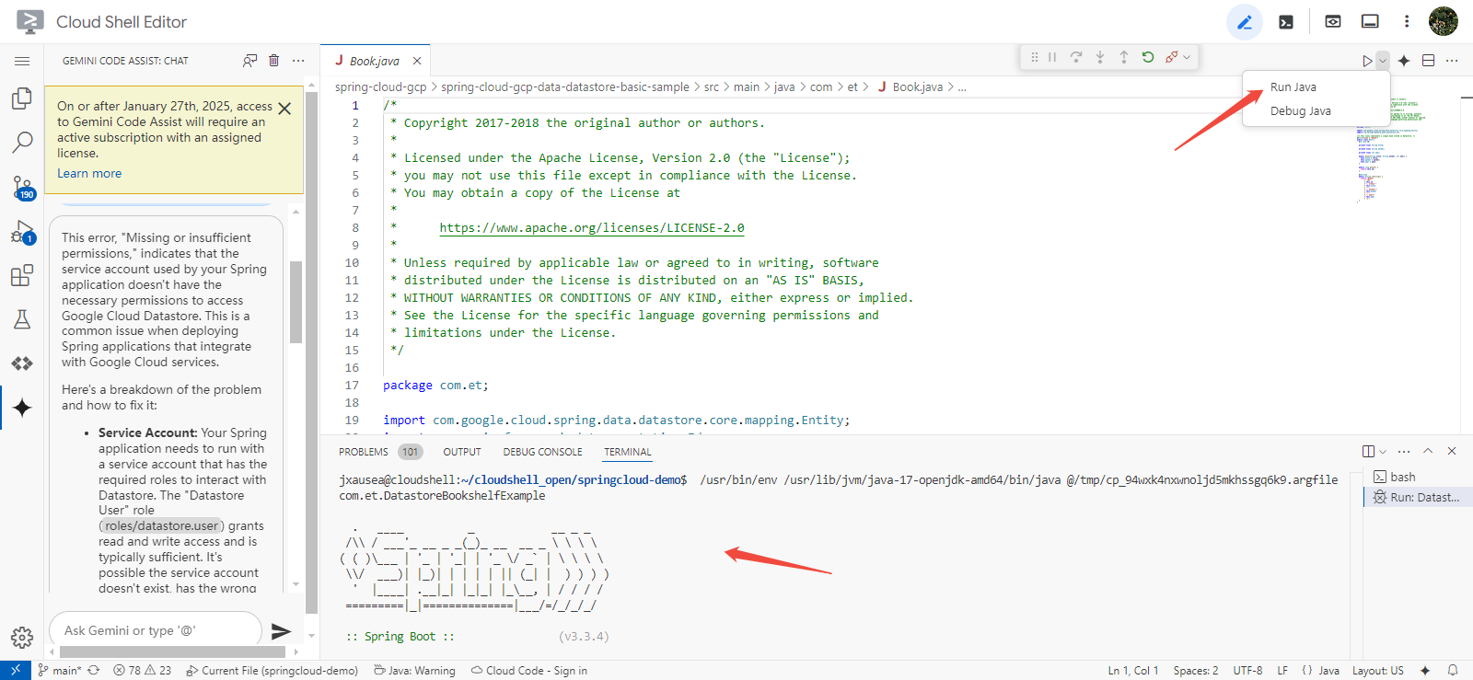Close the Book.java editor tab
This screenshot has width=1473, height=680.
(x=417, y=61)
